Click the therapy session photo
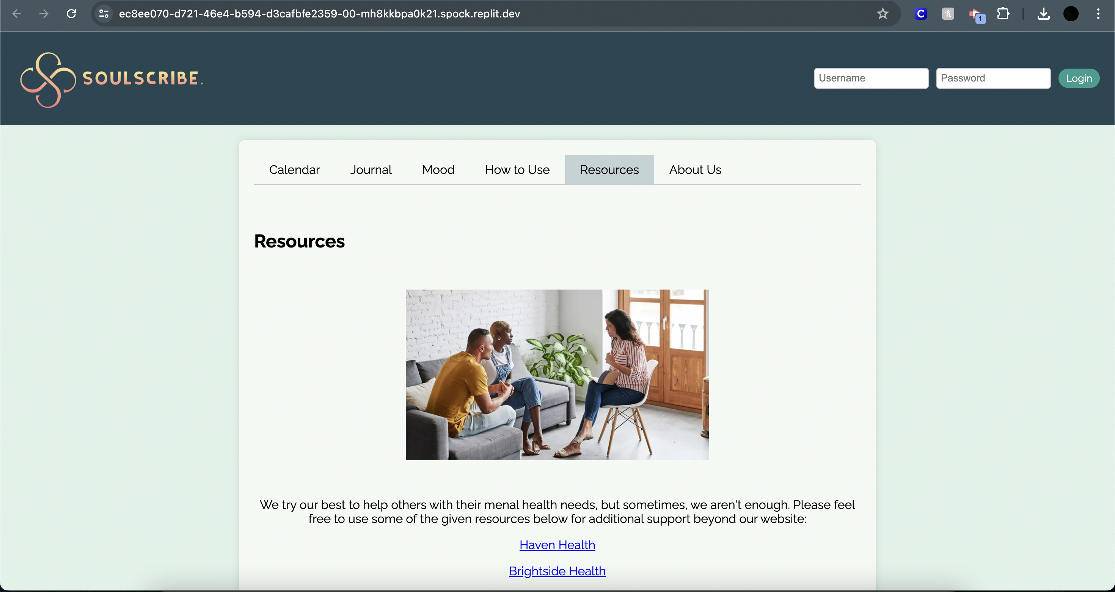Image resolution: width=1115 pixels, height=592 pixels. pyautogui.click(x=557, y=374)
